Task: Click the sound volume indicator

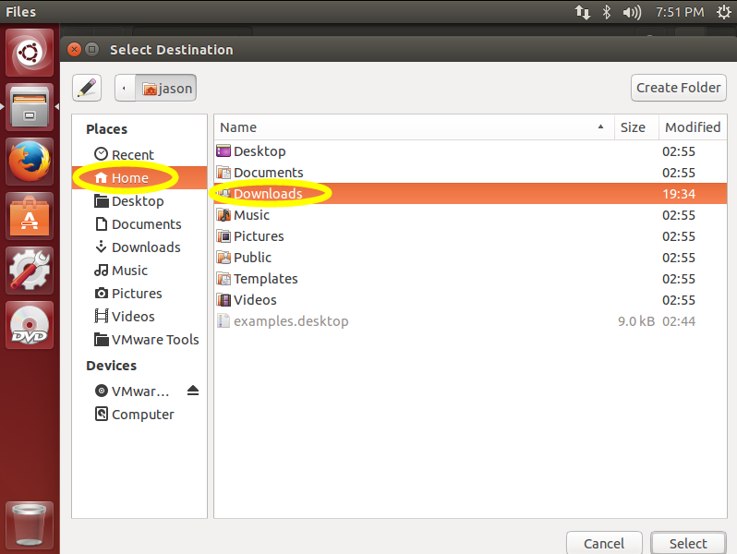Action: tap(632, 12)
